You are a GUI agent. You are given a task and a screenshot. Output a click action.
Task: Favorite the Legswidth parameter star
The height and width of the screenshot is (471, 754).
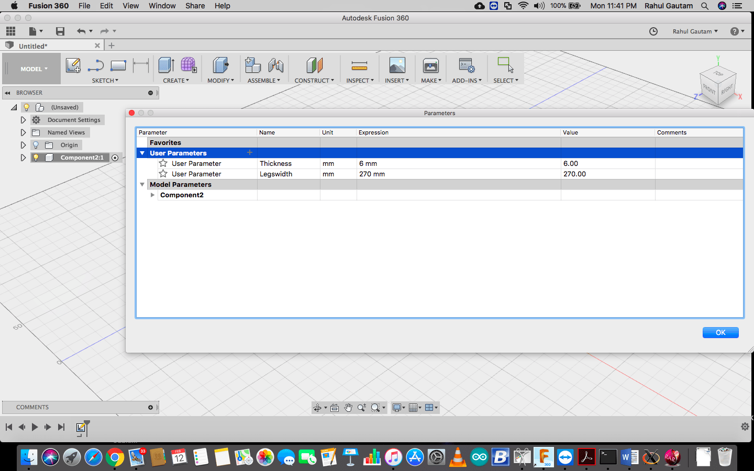click(163, 174)
